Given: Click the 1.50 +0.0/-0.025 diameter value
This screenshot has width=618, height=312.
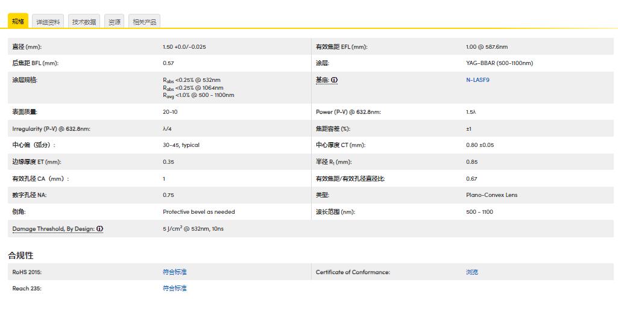Looking at the screenshot, I should (184, 47).
